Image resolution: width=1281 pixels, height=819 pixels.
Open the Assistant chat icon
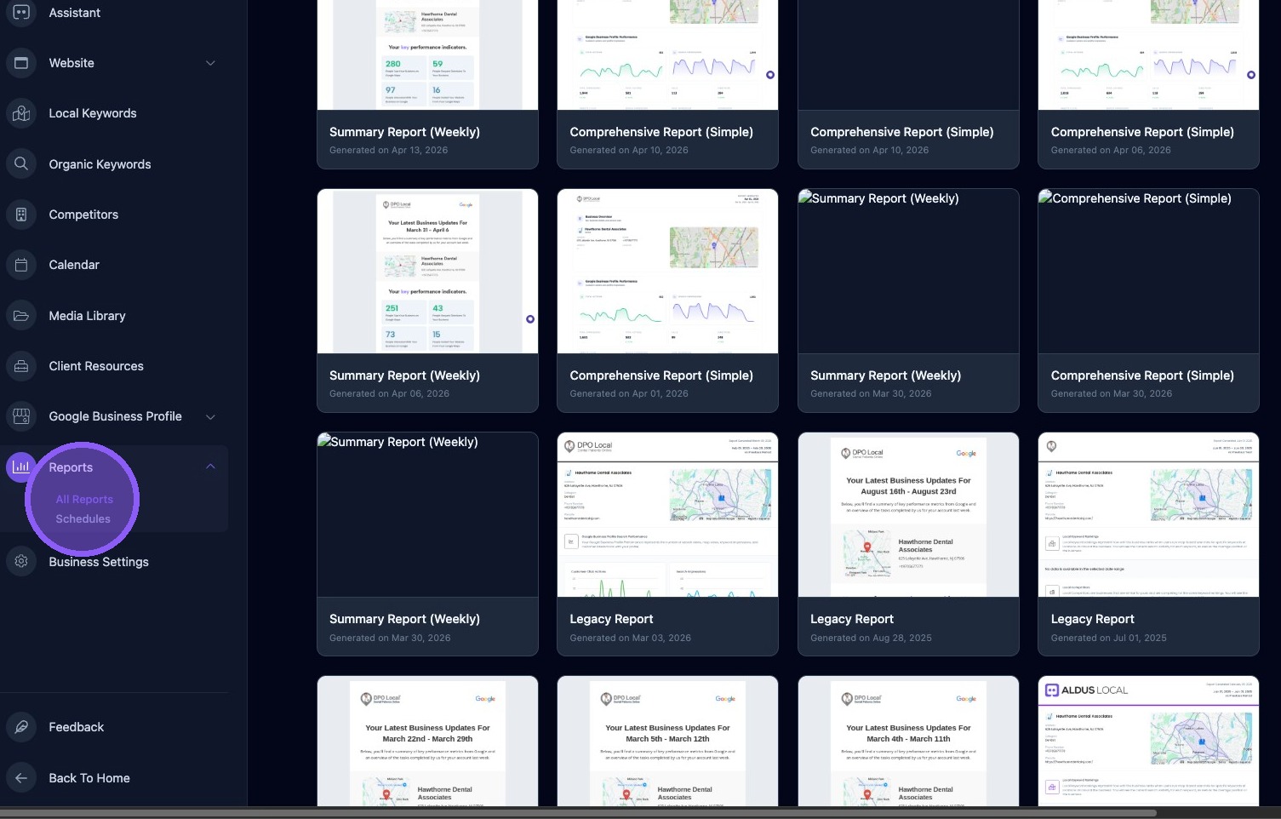pyautogui.click(x=21, y=13)
